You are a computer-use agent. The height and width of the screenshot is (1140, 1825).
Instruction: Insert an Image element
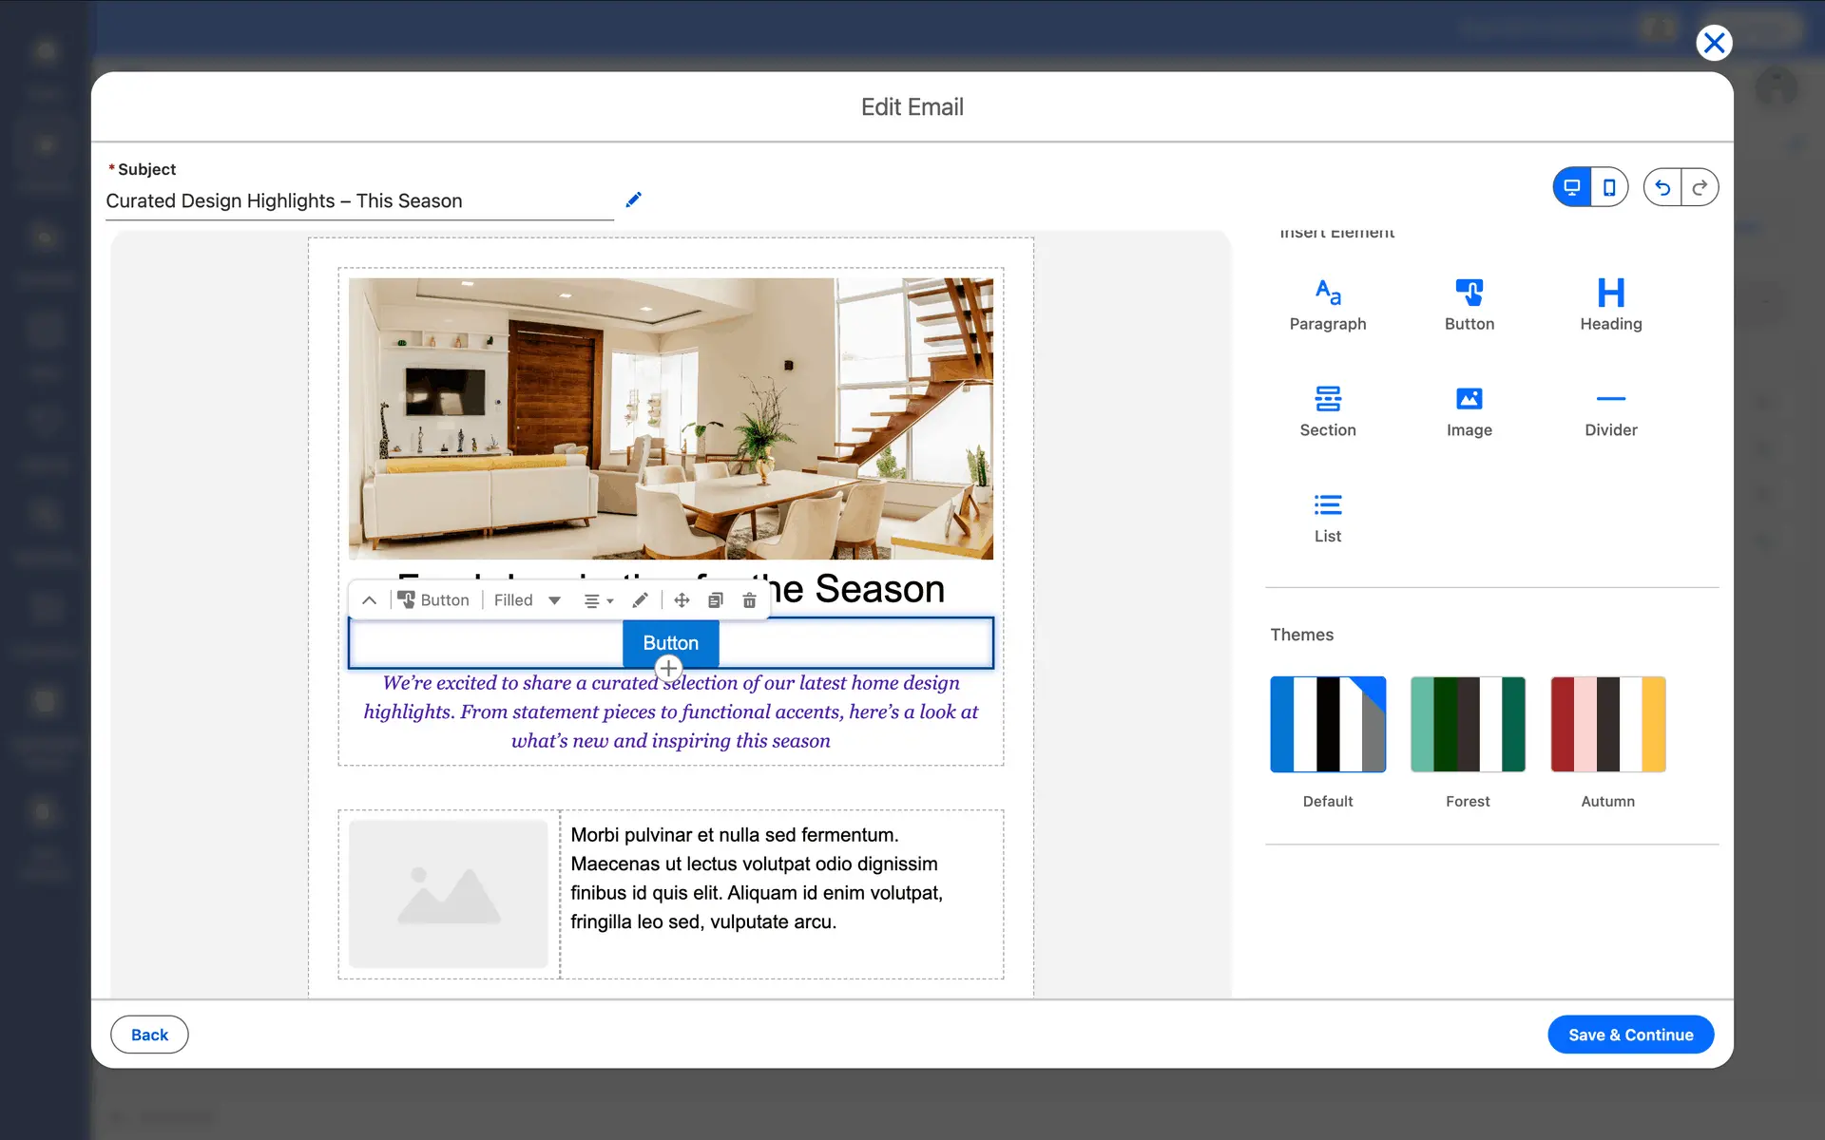pos(1469,410)
